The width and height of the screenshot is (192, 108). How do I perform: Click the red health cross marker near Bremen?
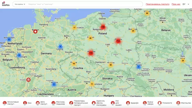[x=35, y=31]
